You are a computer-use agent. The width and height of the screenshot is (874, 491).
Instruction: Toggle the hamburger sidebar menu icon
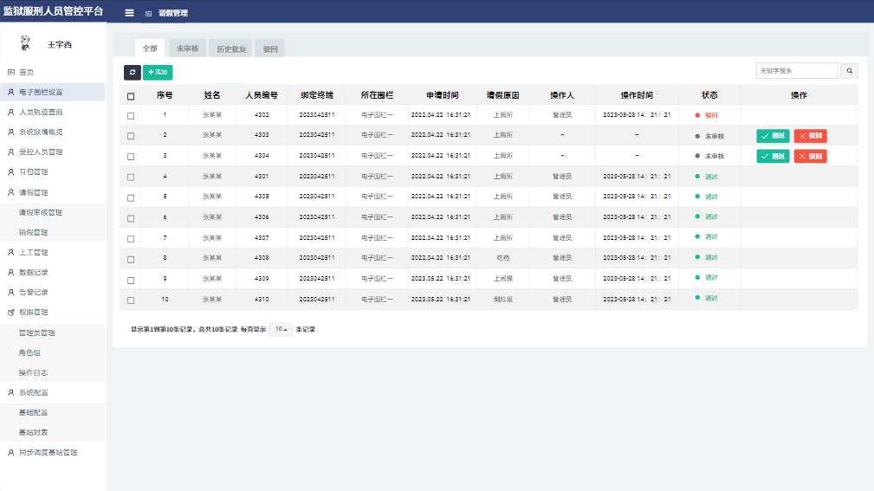point(129,13)
